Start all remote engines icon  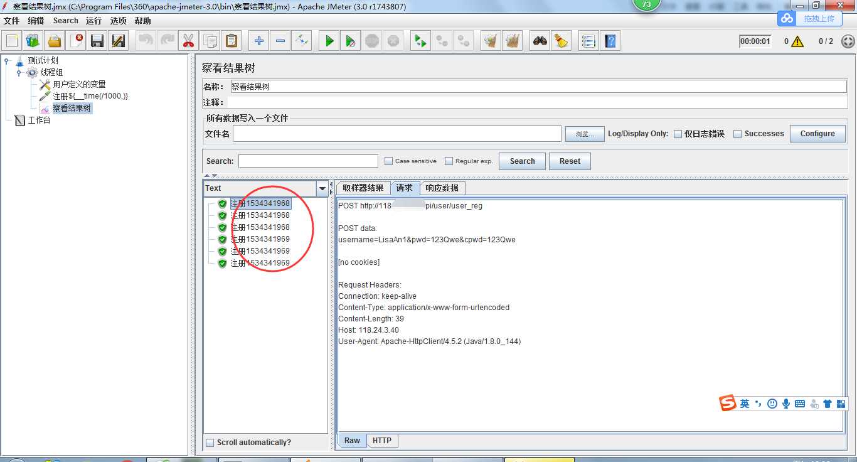[420, 41]
